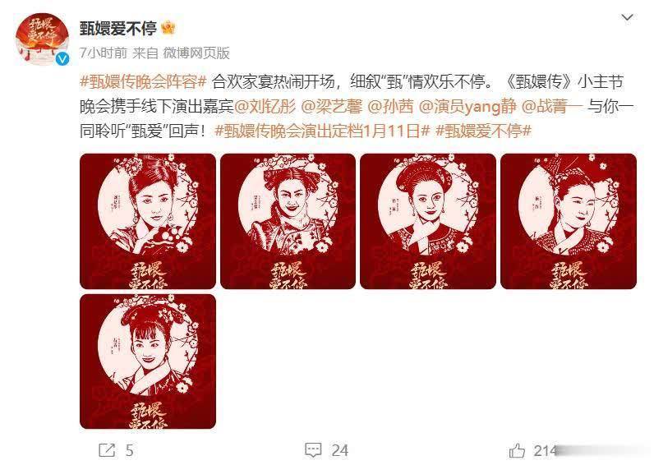Visit @梁艺馨 mention
The width and height of the screenshot is (654, 465).
[x=332, y=107]
